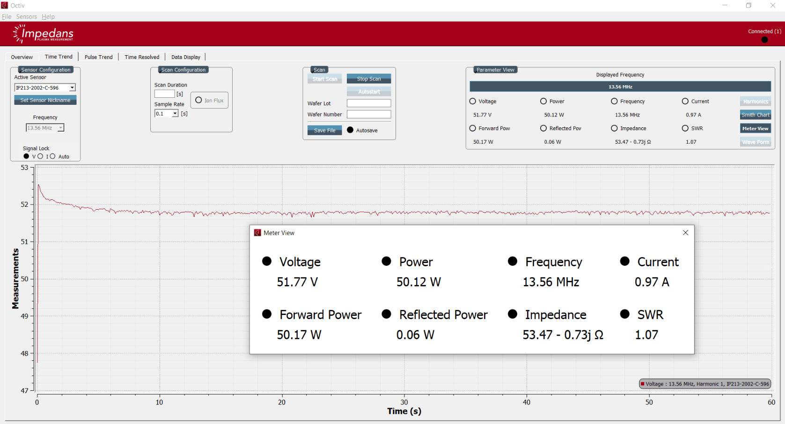Select the Voltage radio button in Parameter View
This screenshot has height=424, width=785.
[x=473, y=101]
